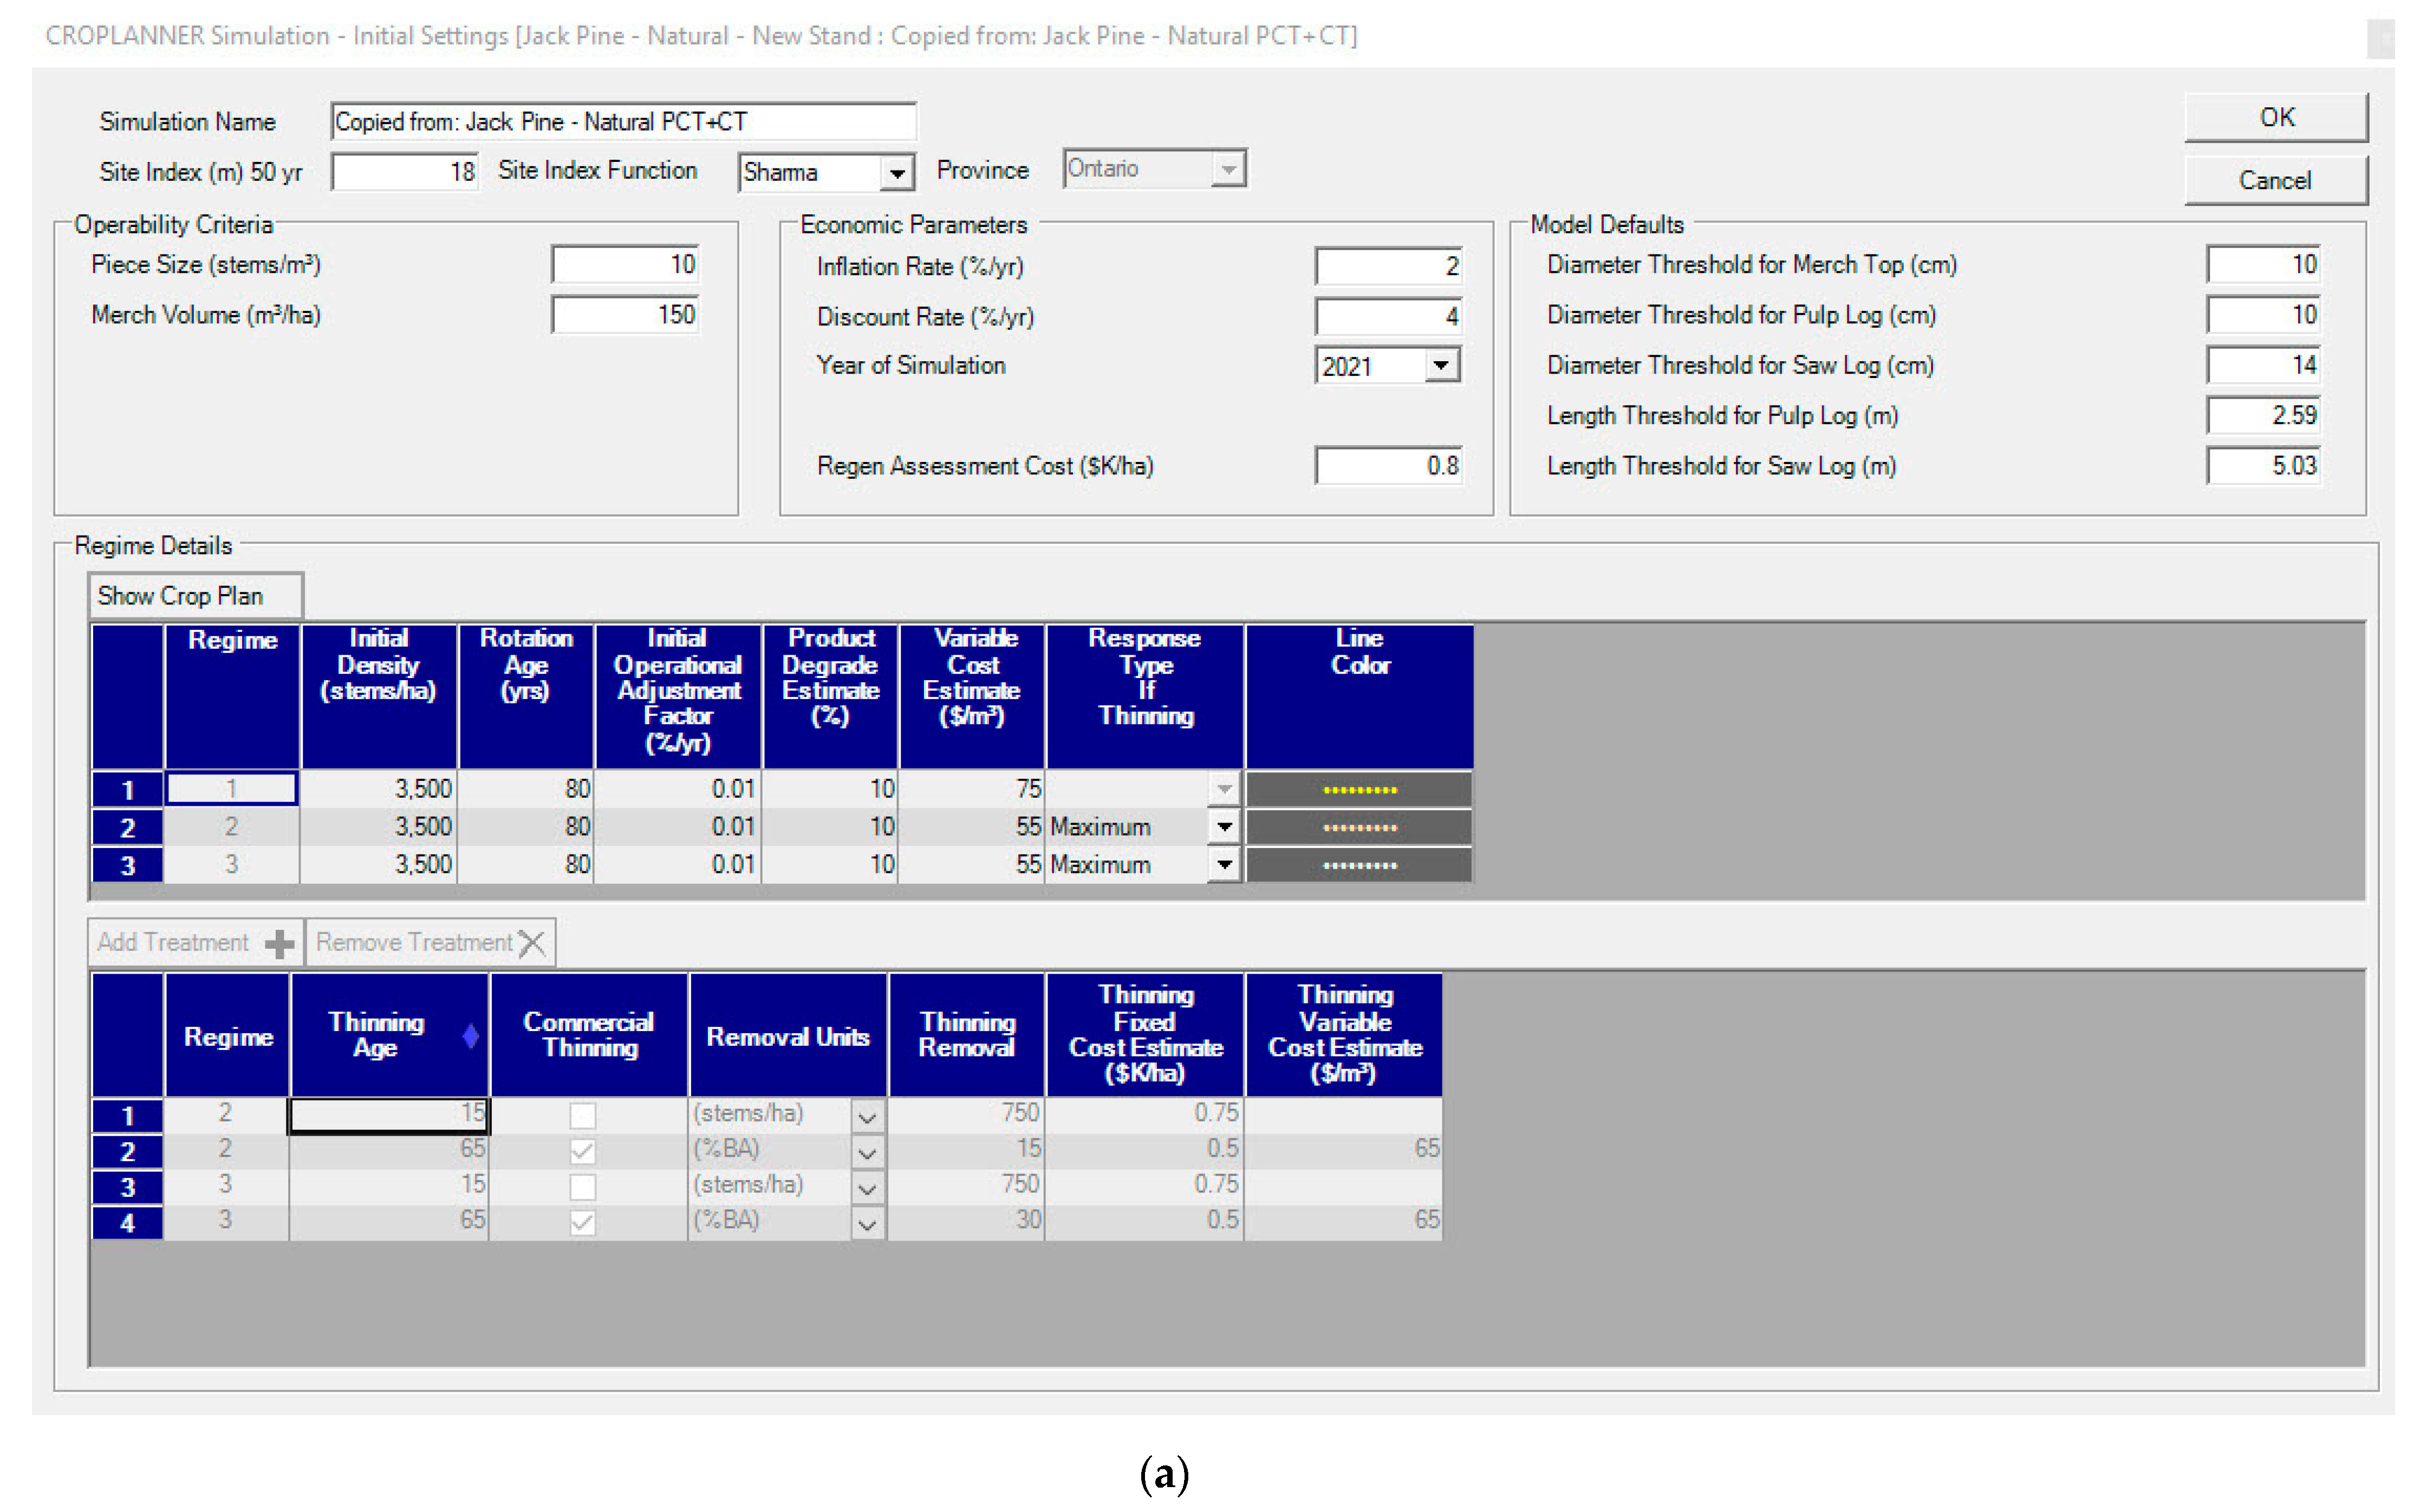This screenshot has width=2420, height=1512.
Task: Expand Response Type dropdown for regime 2
Action: click(1224, 828)
